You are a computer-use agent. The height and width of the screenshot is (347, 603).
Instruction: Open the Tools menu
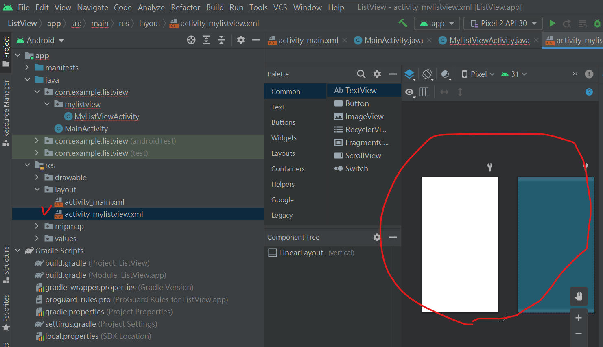[258, 7]
